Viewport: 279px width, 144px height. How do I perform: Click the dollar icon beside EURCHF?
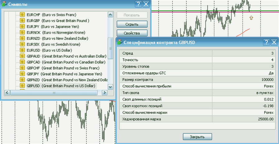coord(22,15)
